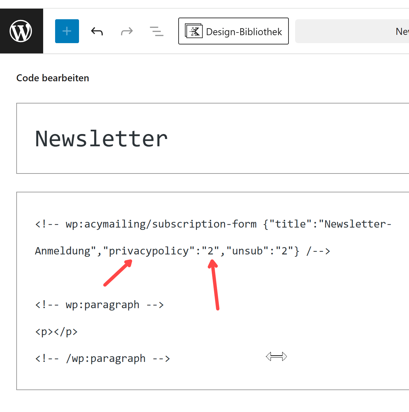Click the grey document title bar
The width and height of the screenshot is (409, 412).
point(352,31)
